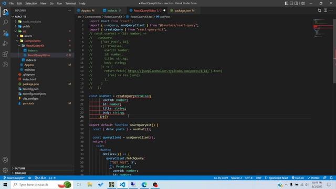
Task: Switch to the index.ts editor tab
Action: [112, 10]
